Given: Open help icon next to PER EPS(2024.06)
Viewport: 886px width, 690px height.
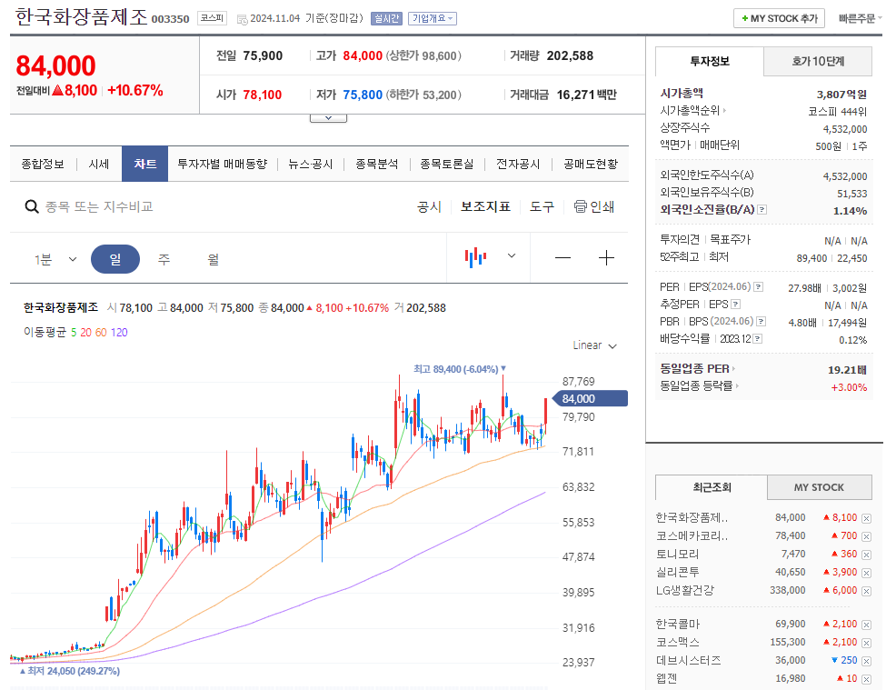Looking at the screenshot, I should click(x=758, y=287).
